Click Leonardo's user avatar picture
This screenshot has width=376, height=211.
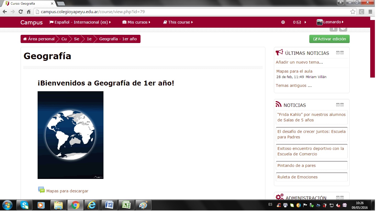pyautogui.click(x=319, y=22)
